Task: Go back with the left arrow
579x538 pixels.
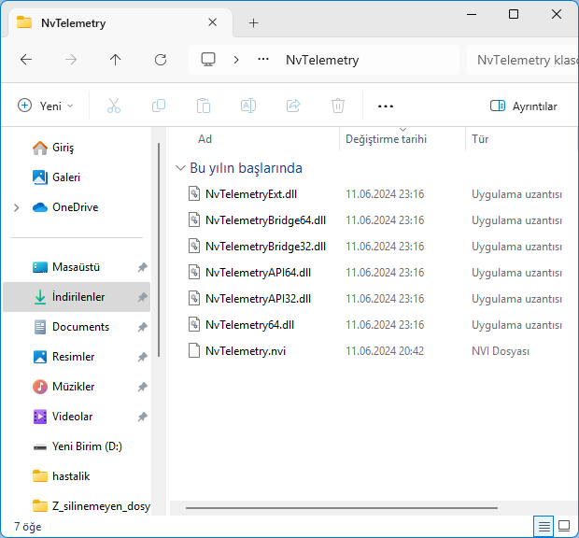Action: pyautogui.click(x=26, y=60)
